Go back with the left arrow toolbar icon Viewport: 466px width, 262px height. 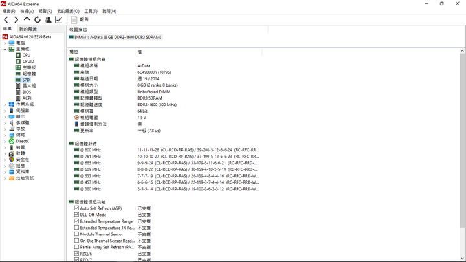click(x=6, y=20)
